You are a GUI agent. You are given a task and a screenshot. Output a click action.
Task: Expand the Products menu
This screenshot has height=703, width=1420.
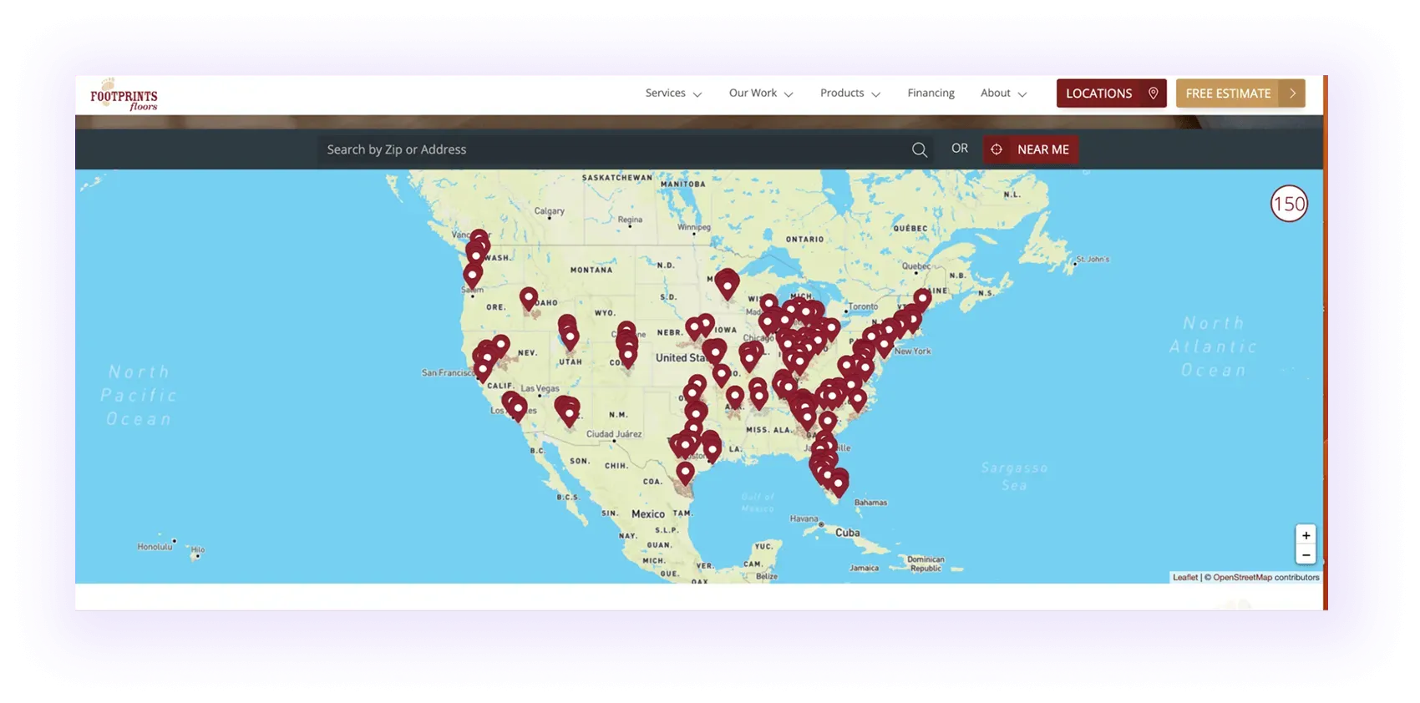850,93
